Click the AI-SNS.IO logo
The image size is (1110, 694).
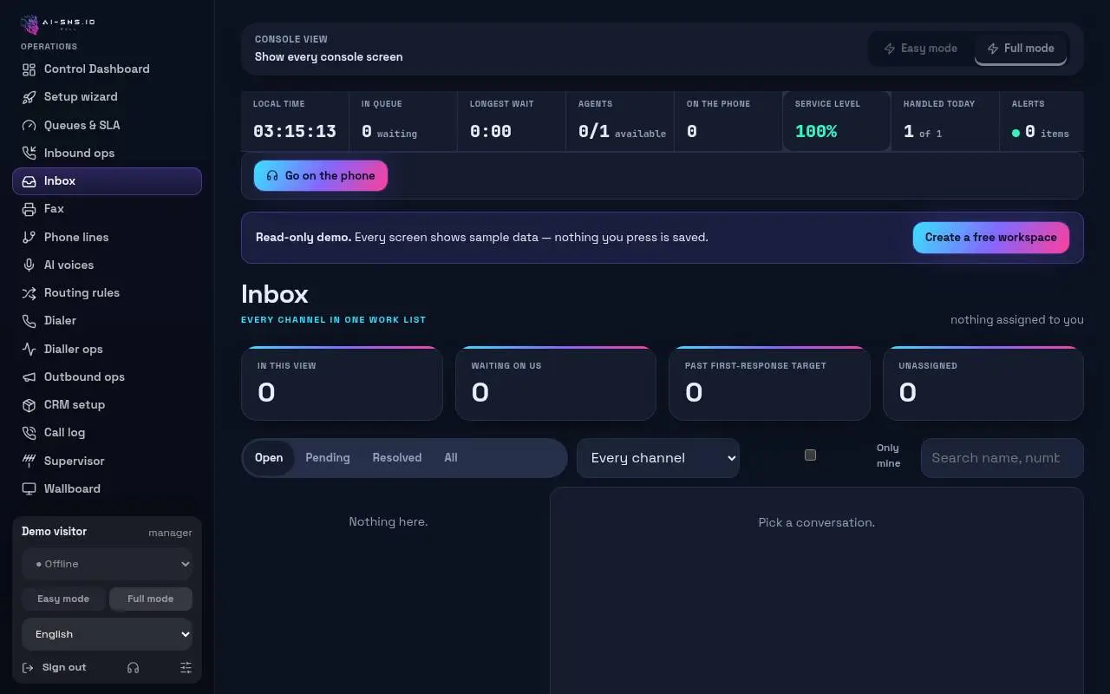tap(58, 23)
